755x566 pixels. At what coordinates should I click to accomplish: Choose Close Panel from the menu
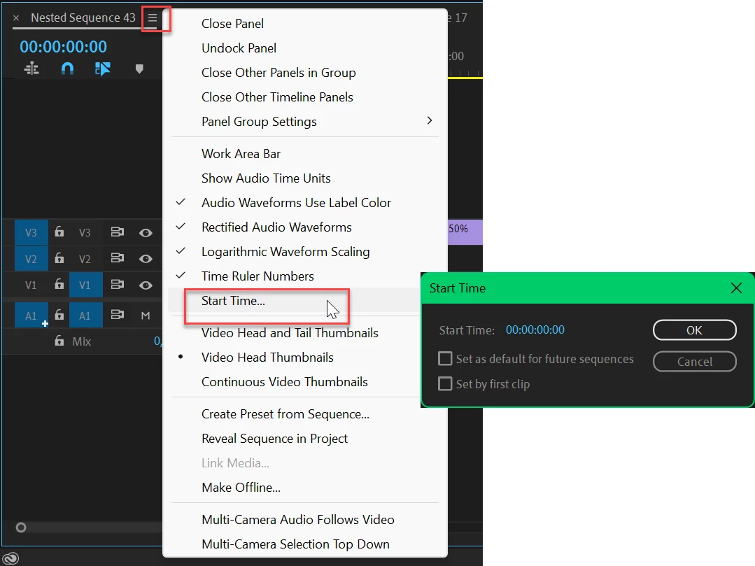point(305,24)
